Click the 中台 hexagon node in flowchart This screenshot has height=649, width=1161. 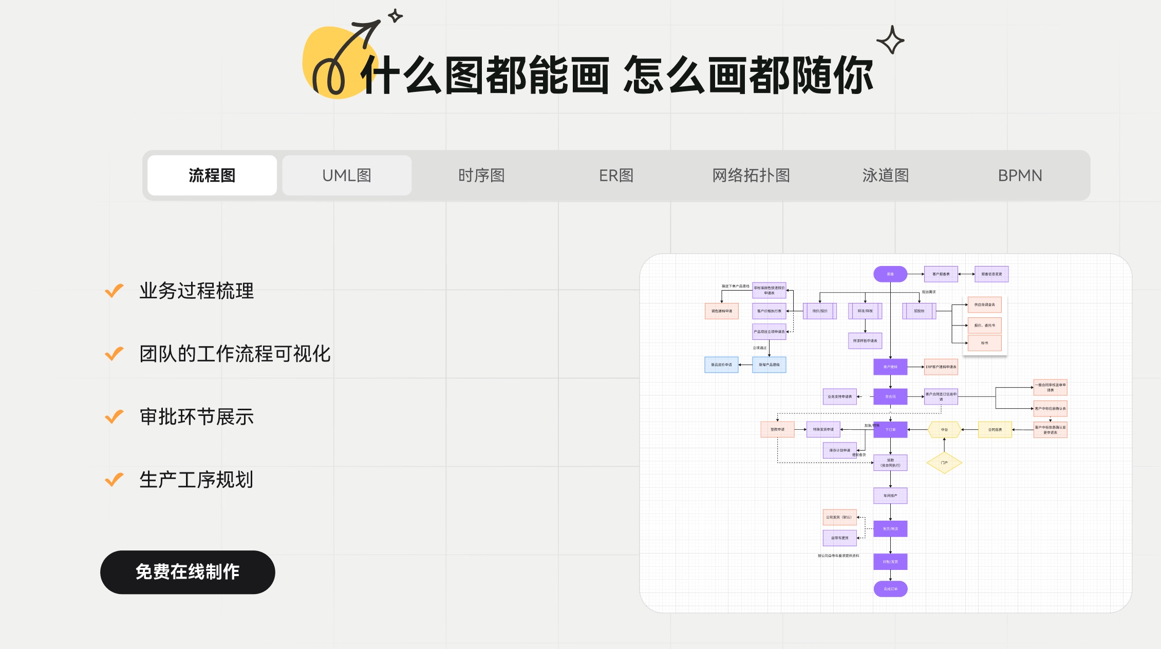(944, 429)
